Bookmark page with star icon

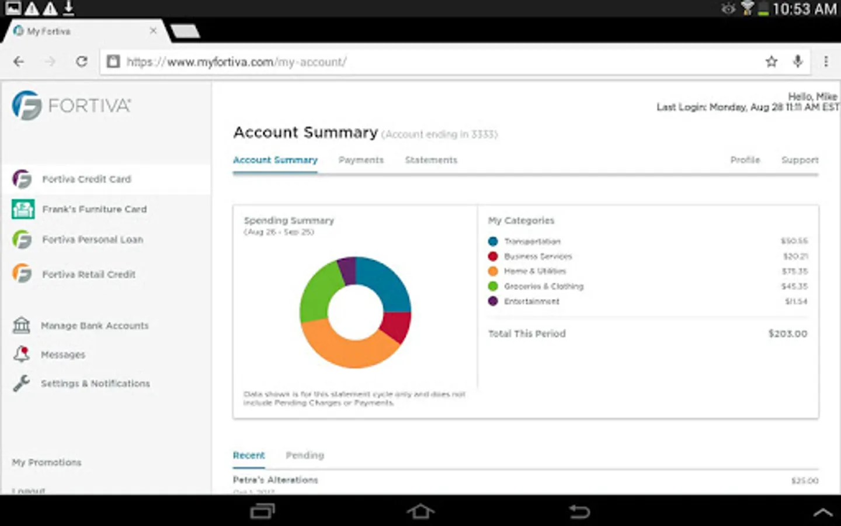[x=772, y=61]
